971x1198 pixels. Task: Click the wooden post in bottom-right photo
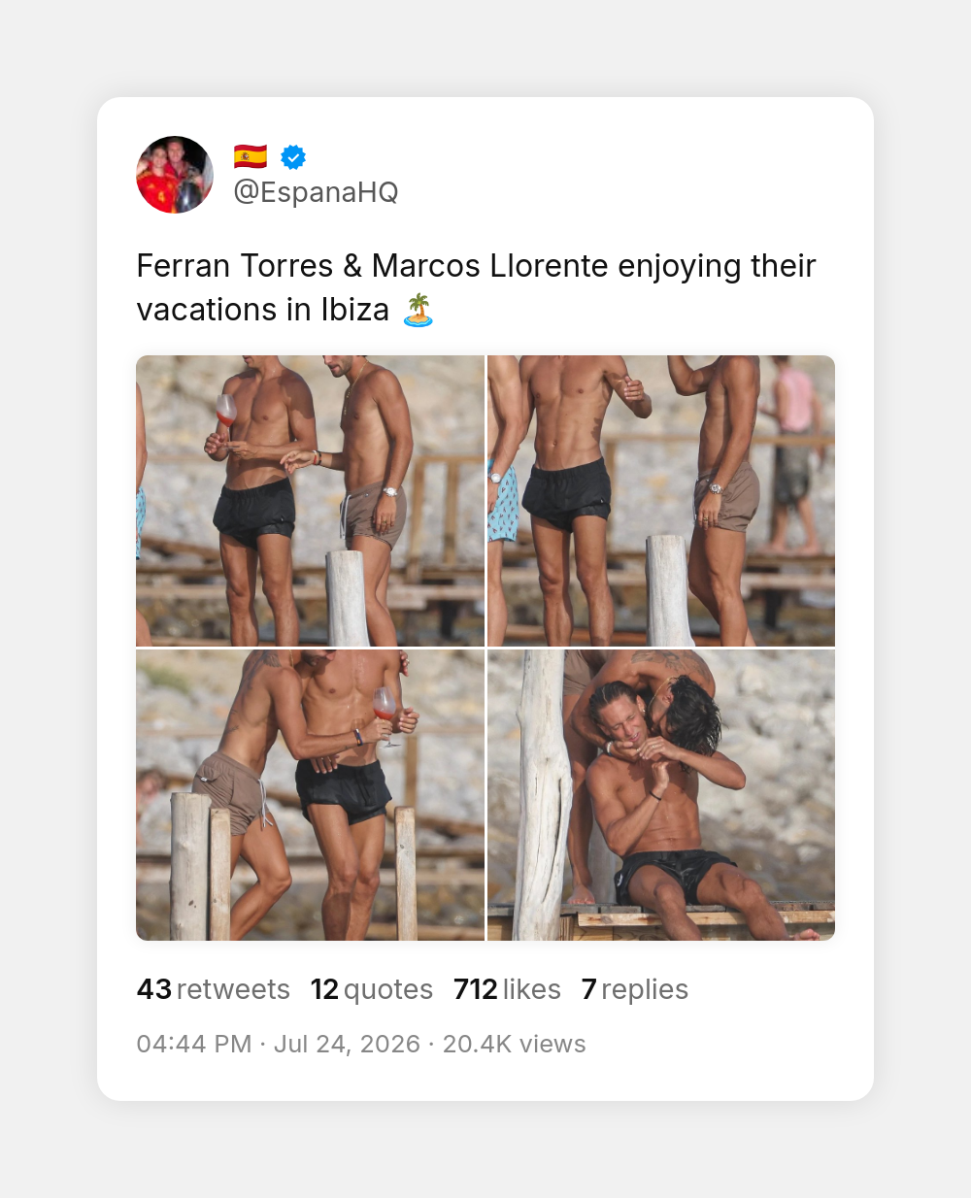tap(542, 795)
